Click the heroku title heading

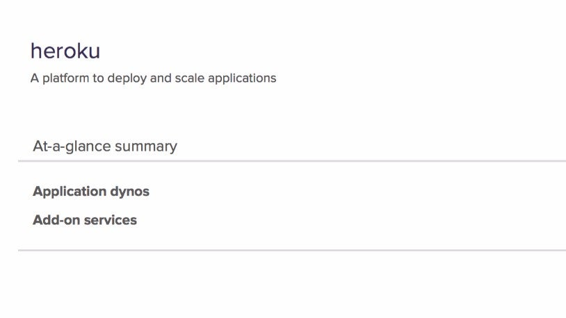point(65,51)
